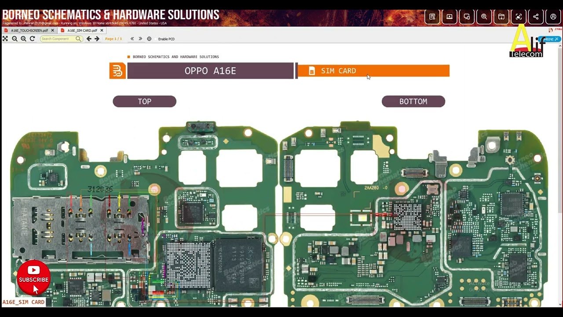
Task: Click the BOTTOM board label button
Action: pos(413,101)
